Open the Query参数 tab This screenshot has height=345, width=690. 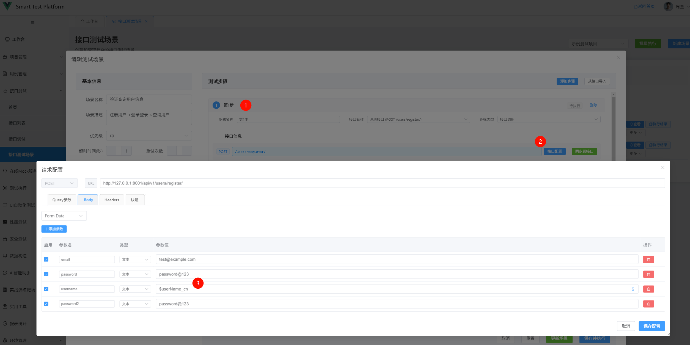(62, 200)
